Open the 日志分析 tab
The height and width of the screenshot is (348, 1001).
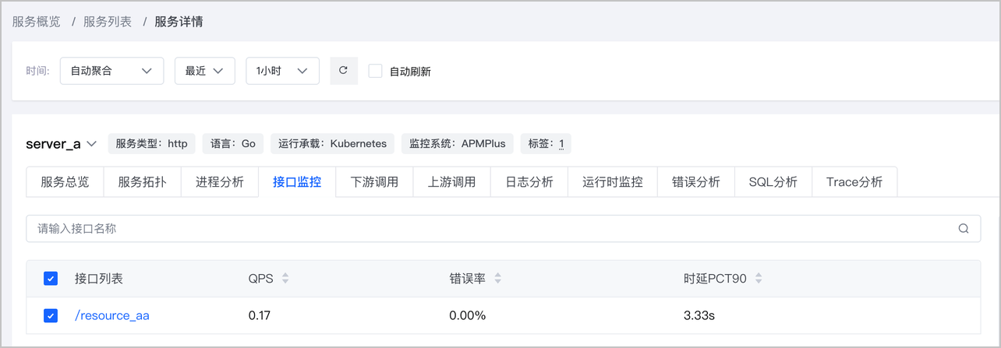[x=529, y=182]
